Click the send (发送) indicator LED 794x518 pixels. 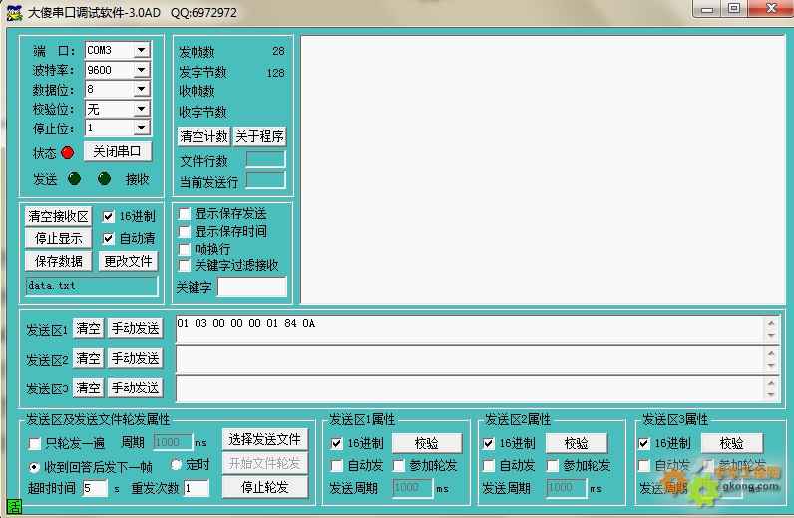[x=75, y=178]
